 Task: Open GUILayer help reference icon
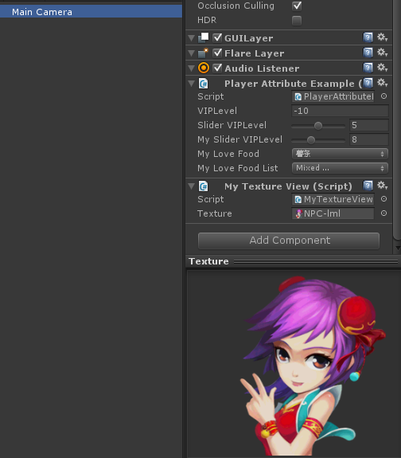[368, 37]
